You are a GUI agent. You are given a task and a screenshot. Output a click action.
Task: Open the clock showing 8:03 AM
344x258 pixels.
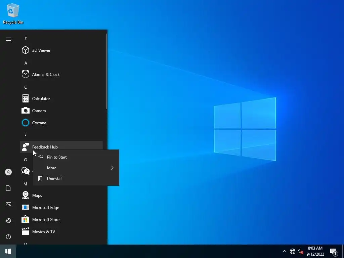pyautogui.click(x=315, y=251)
